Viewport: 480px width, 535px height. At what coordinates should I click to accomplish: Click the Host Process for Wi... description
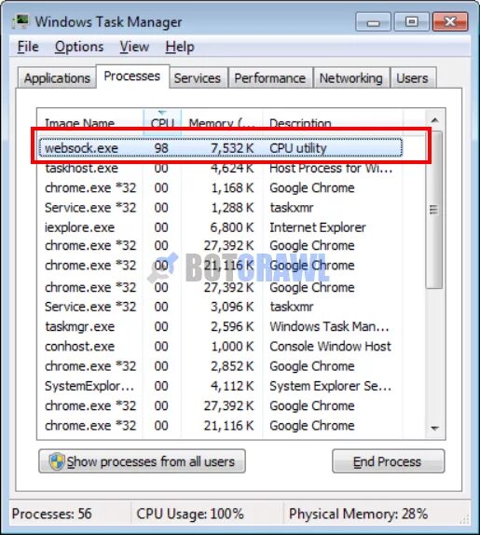pyautogui.click(x=331, y=168)
